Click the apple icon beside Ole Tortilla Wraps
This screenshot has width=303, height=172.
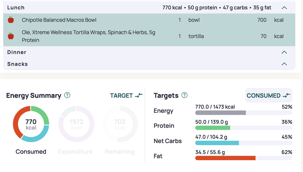click(11, 36)
